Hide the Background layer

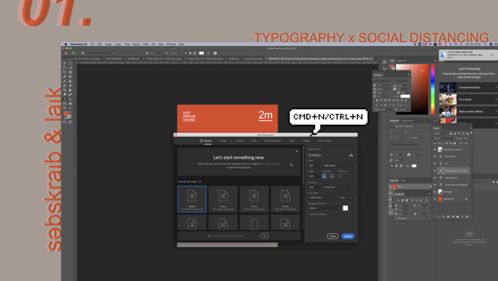pos(435,199)
